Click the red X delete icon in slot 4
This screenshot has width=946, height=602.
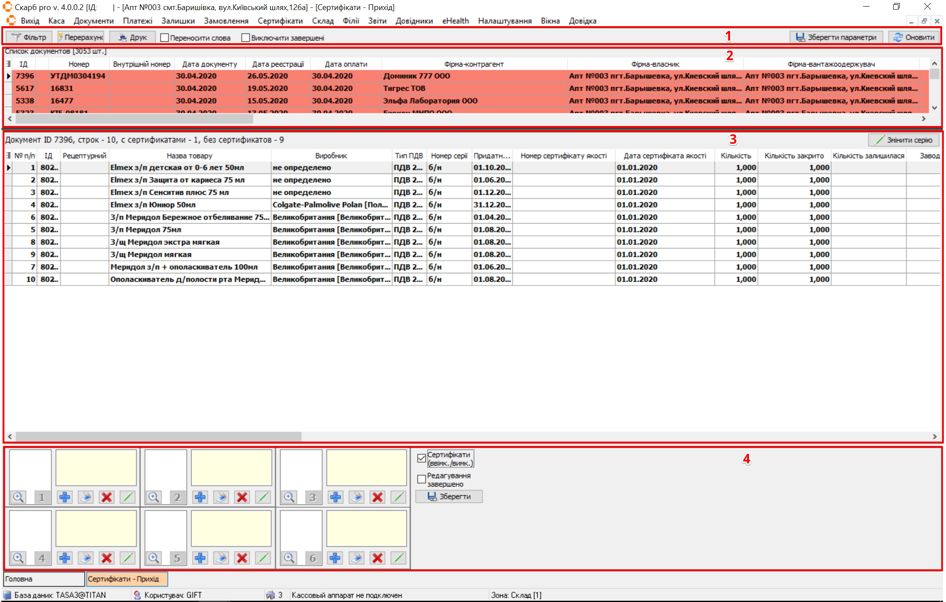click(x=106, y=558)
